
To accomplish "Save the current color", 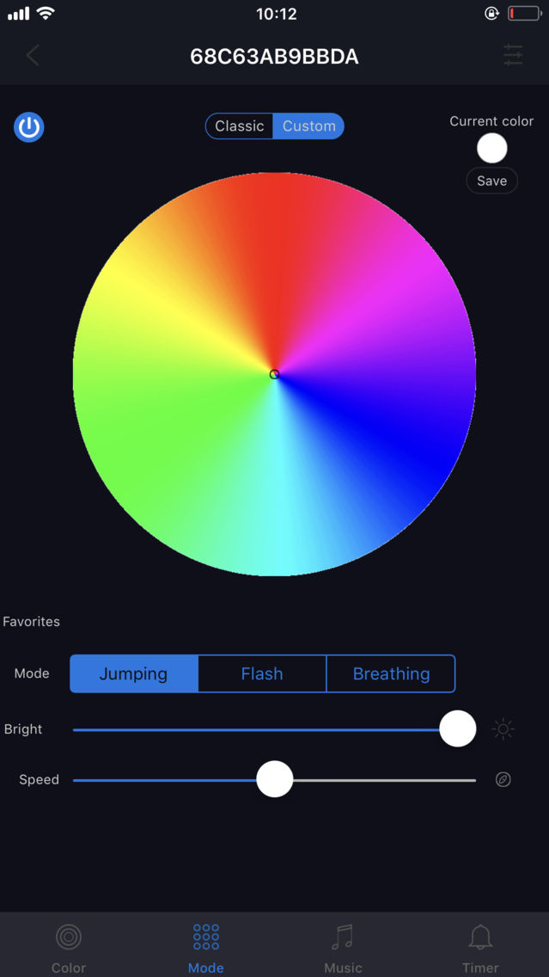I will click(x=491, y=181).
